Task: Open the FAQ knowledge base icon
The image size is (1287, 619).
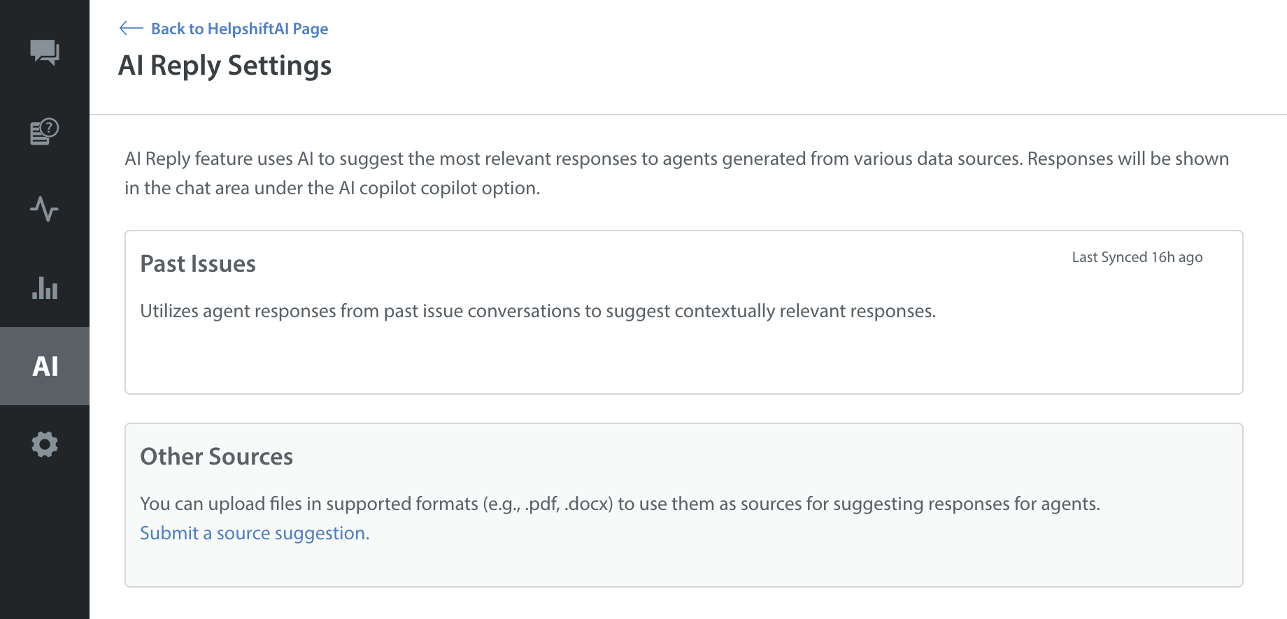Action: click(x=45, y=131)
